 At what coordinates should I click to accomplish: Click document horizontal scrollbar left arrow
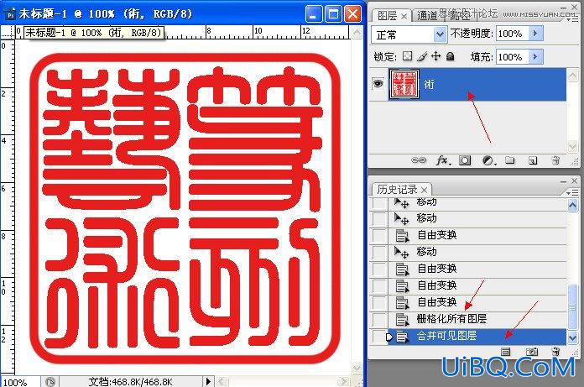(x=222, y=382)
